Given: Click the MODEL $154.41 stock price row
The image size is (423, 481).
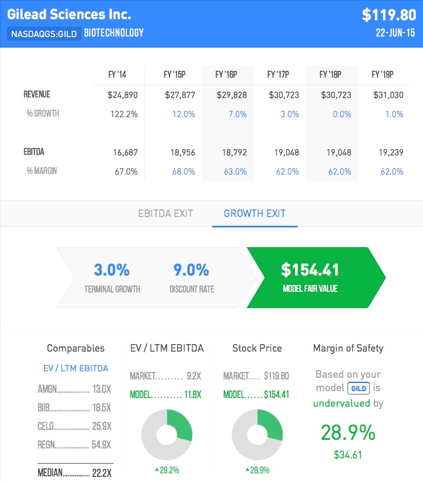Looking at the screenshot, I should [256, 395].
